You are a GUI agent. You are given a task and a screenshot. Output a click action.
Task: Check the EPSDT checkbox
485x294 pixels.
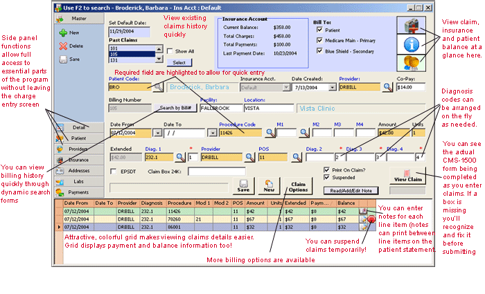(114, 171)
